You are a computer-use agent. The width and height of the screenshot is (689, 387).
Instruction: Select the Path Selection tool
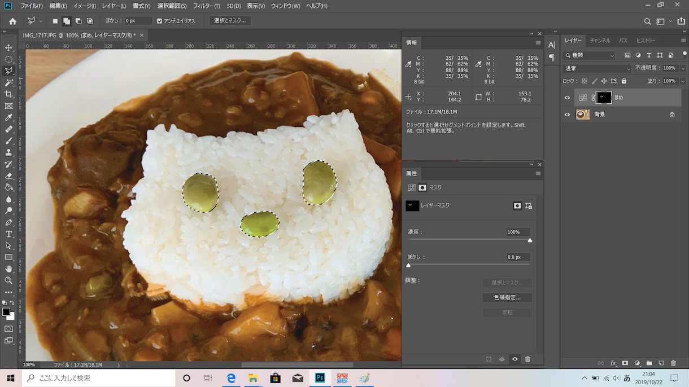[8, 245]
